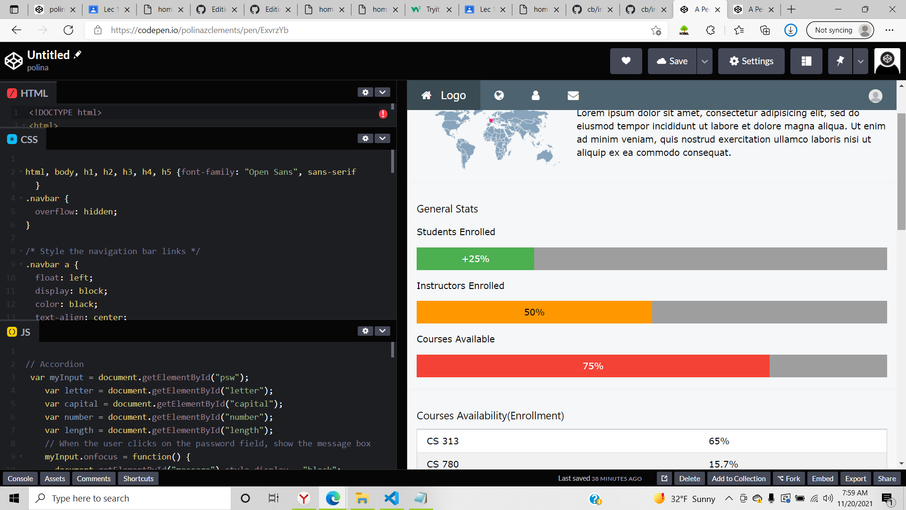
Task: Click the change view layout icon
Action: (806, 61)
